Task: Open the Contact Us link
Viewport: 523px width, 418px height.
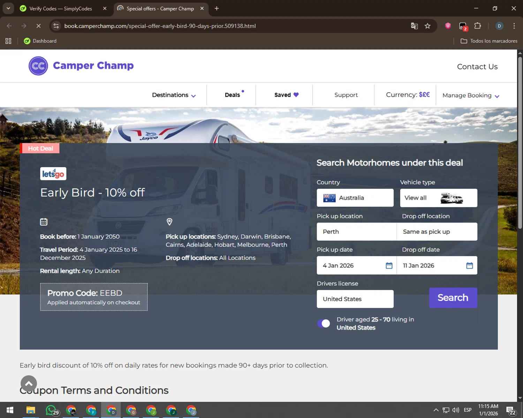Action: point(477,67)
